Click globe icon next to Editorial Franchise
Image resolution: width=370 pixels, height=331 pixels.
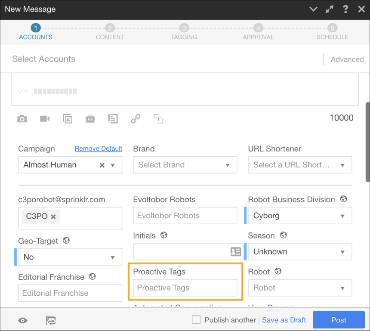click(x=92, y=276)
